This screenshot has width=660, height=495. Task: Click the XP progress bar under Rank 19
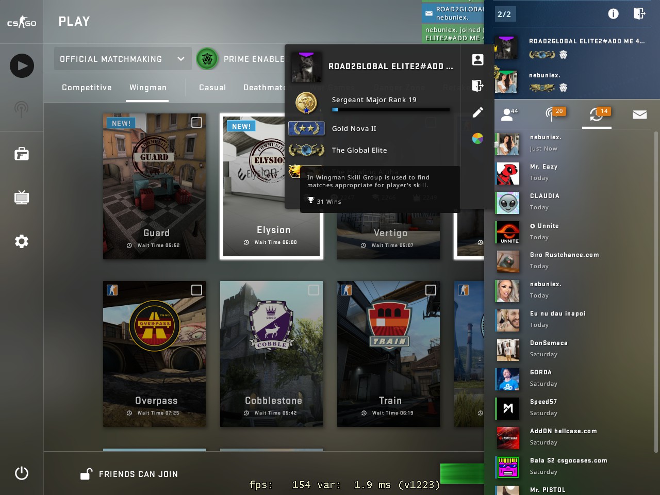(x=391, y=109)
